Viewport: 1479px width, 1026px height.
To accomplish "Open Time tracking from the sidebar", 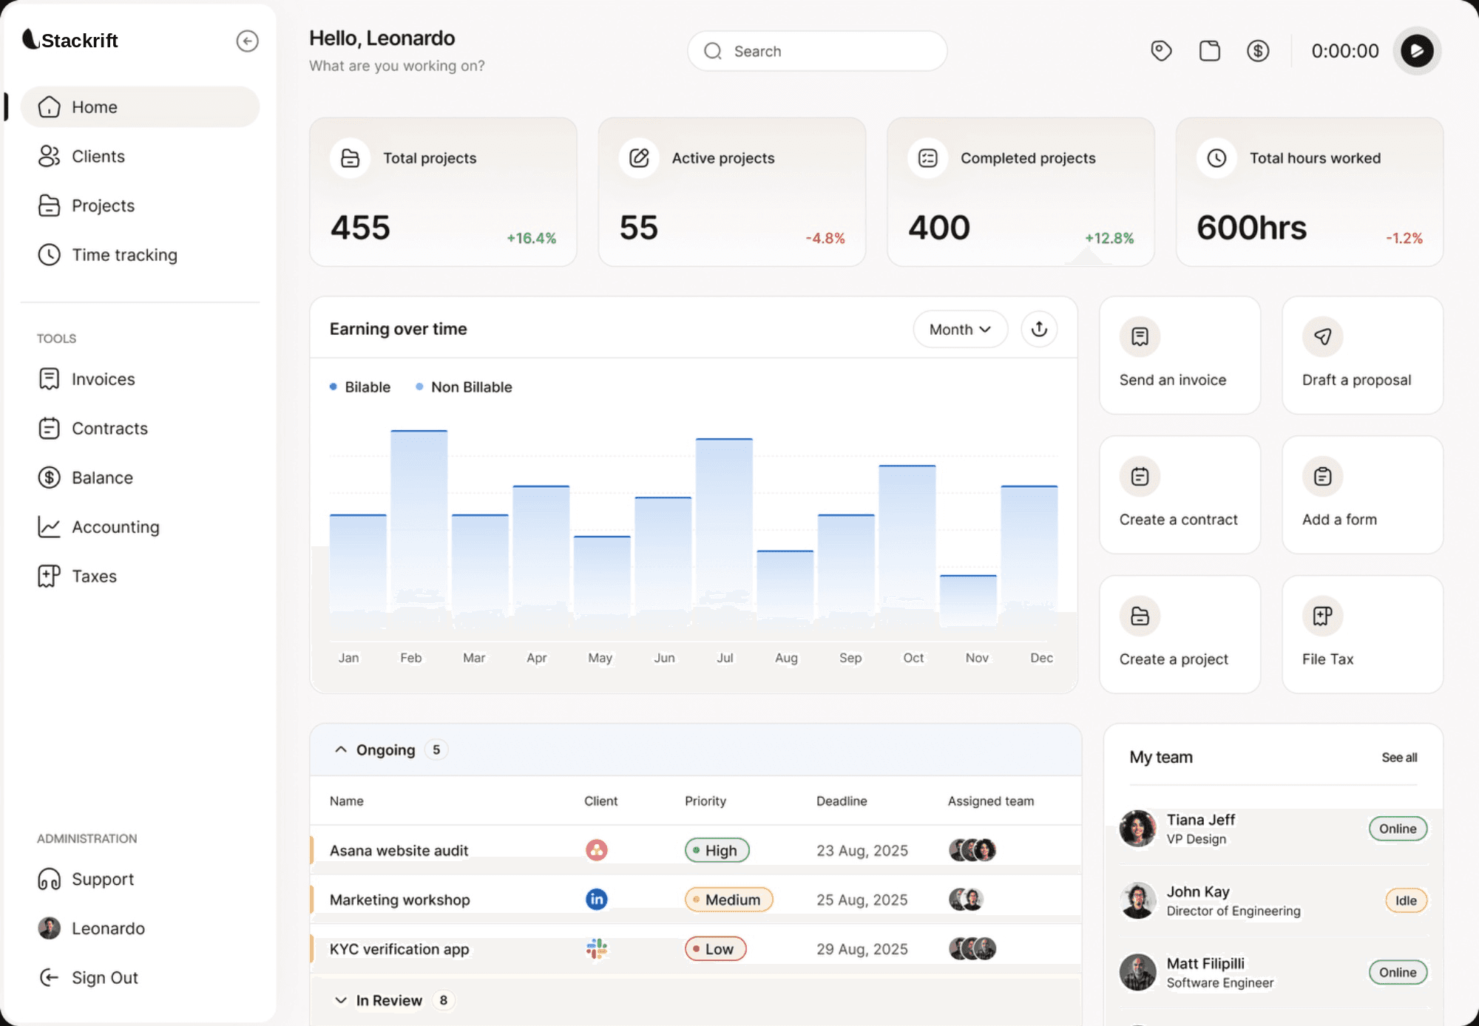I will point(123,254).
